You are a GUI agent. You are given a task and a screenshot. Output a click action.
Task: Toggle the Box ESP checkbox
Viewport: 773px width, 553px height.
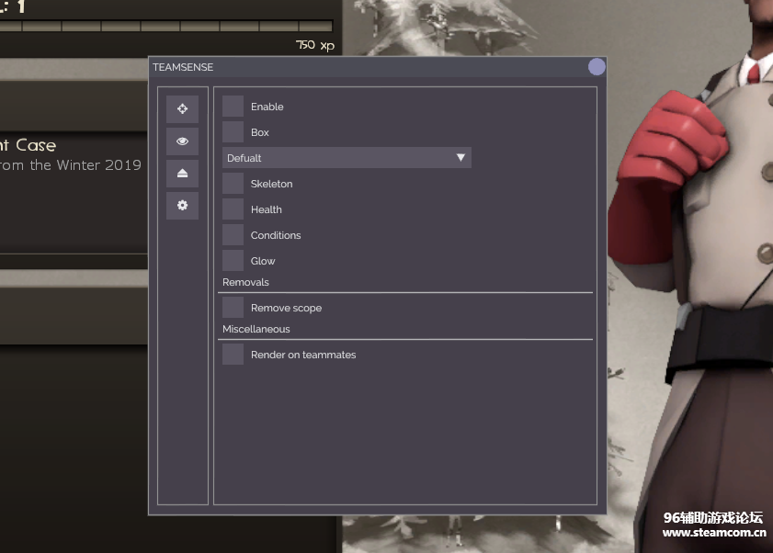tap(233, 131)
